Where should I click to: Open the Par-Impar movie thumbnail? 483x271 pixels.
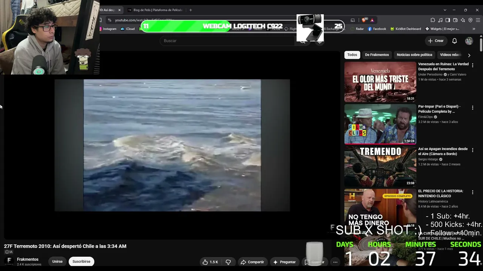pos(380,124)
